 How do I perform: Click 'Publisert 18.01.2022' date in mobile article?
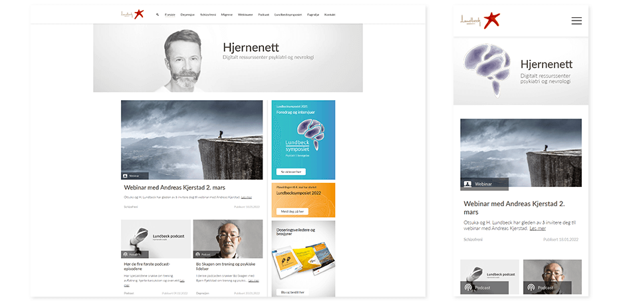[x=561, y=239]
